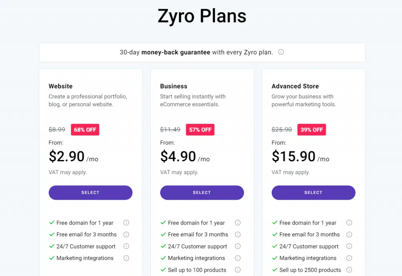Click the 39% OFF badge
Viewport: 402px width, 276px height.
pos(312,130)
